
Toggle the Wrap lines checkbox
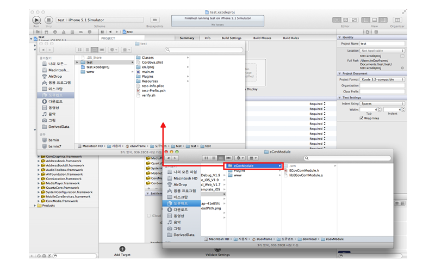click(362, 118)
